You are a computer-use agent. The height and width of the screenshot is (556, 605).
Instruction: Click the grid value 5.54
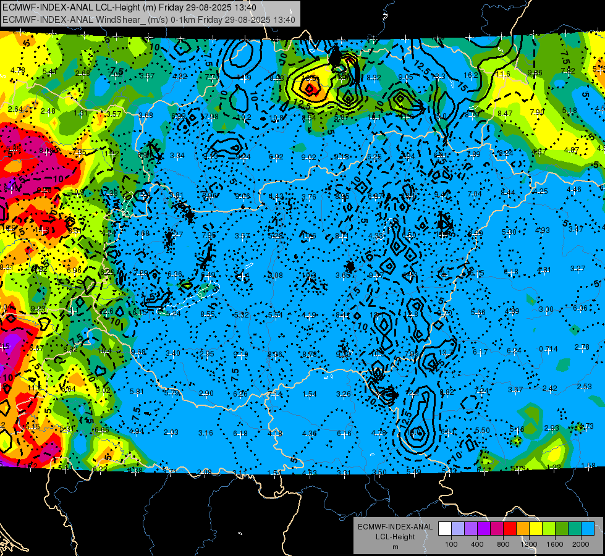click(276, 315)
